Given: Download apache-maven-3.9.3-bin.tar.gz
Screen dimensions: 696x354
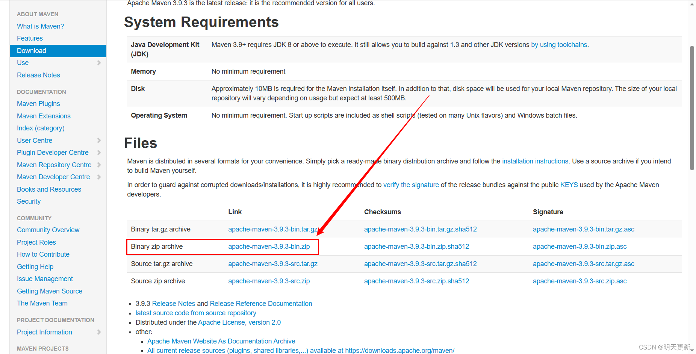Looking at the screenshot, I should click(273, 229).
